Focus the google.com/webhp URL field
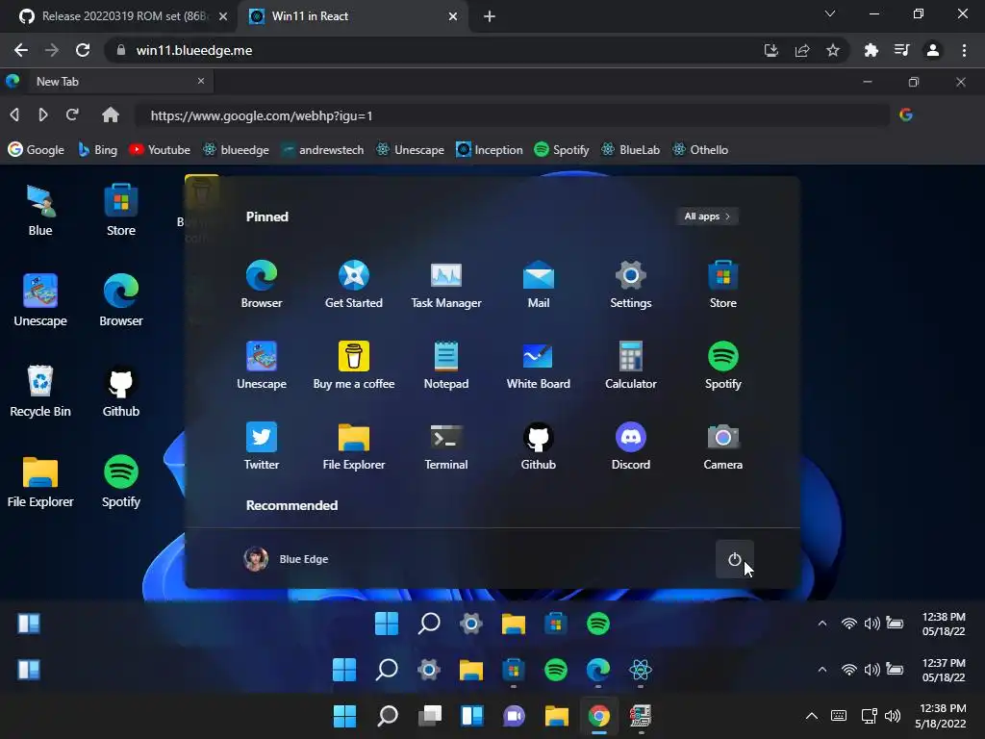Image resolution: width=985 pixels, height=739 pixels. [512, 115]
